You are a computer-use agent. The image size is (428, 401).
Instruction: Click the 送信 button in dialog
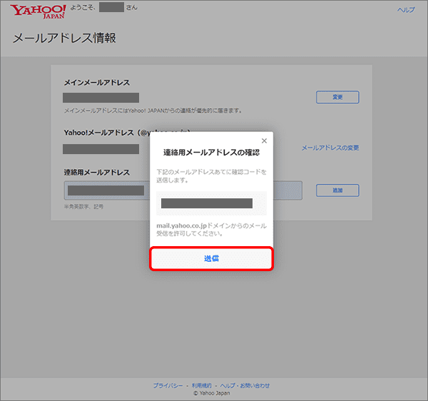[212, 258]
